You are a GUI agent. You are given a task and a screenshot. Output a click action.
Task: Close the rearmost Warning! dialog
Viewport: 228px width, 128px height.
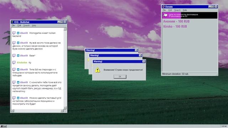[x=136, y=50]
